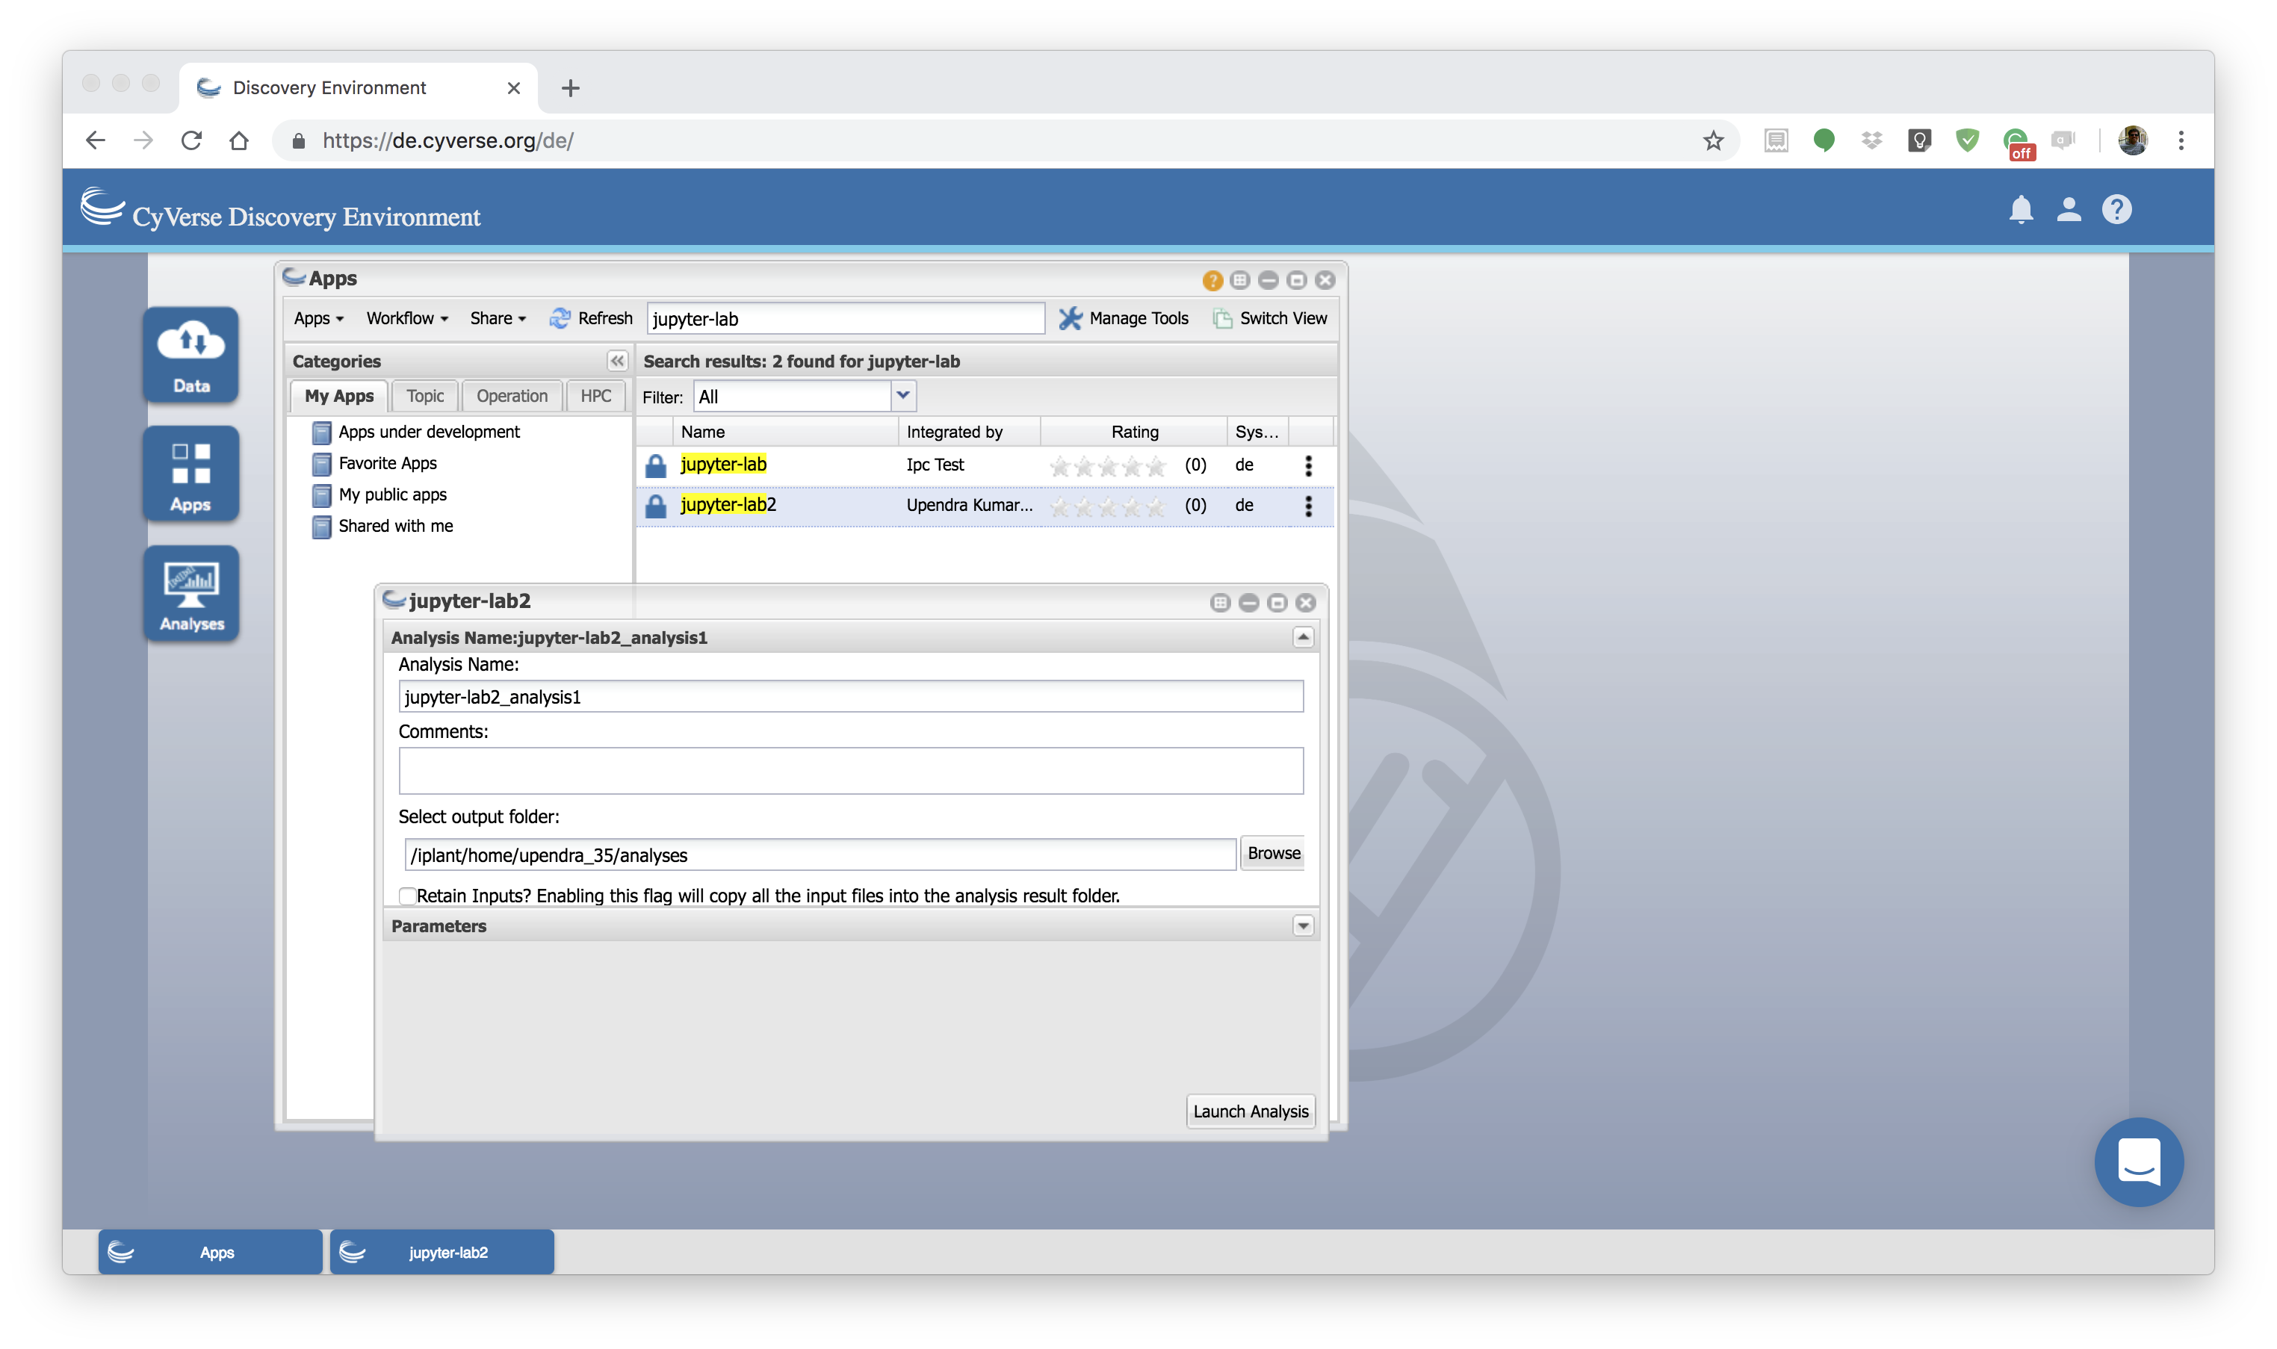The height and width of the screenshot is (1349, 2277).
Task: Close the Discovery Environment browser tab
Action: (x=513, y=88)
